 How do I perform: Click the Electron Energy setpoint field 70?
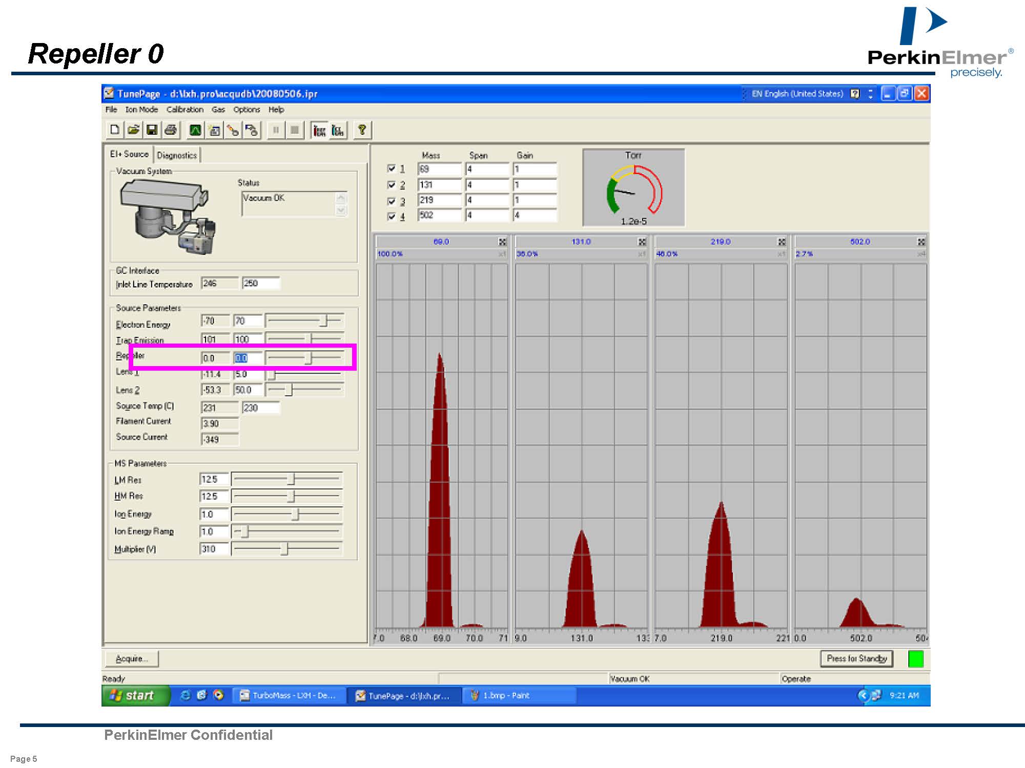click(248, 321)
